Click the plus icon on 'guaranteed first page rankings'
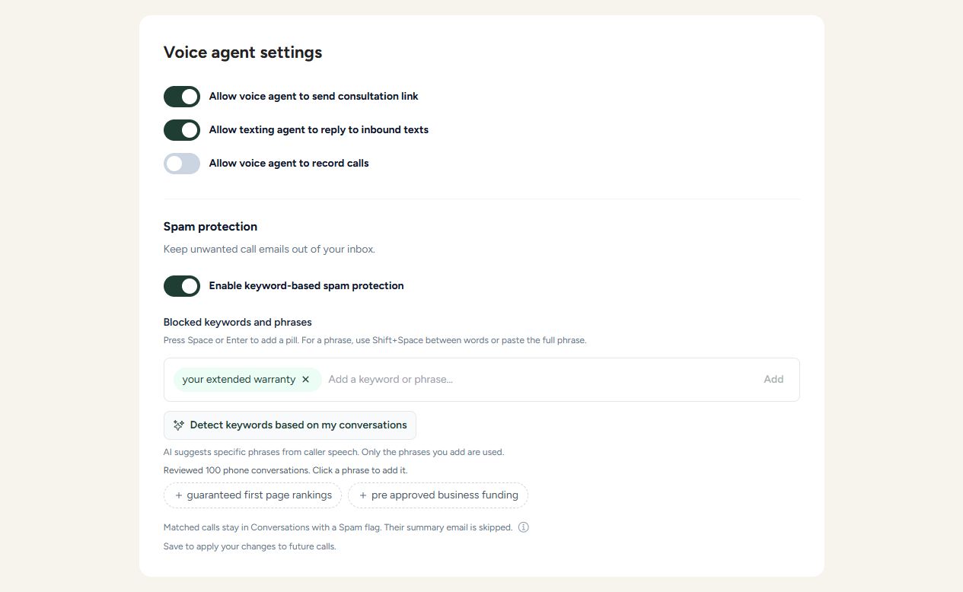The image size is (963, 592). 179,495
